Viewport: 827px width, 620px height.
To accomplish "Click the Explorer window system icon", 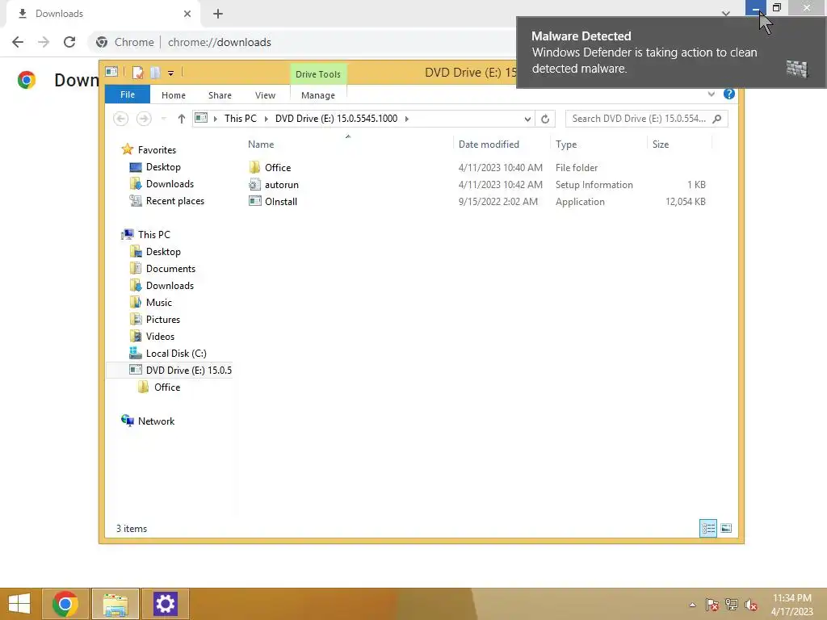I will 111,72.
